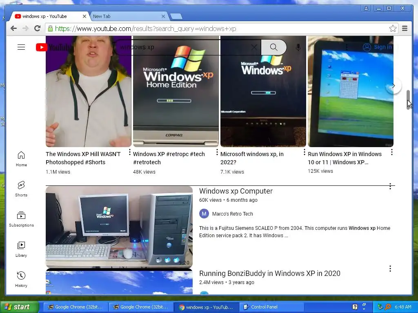The width and height of the screenshot is (418, 313).
Task: Close the New Tab tab
Action: tap(163, 16)
